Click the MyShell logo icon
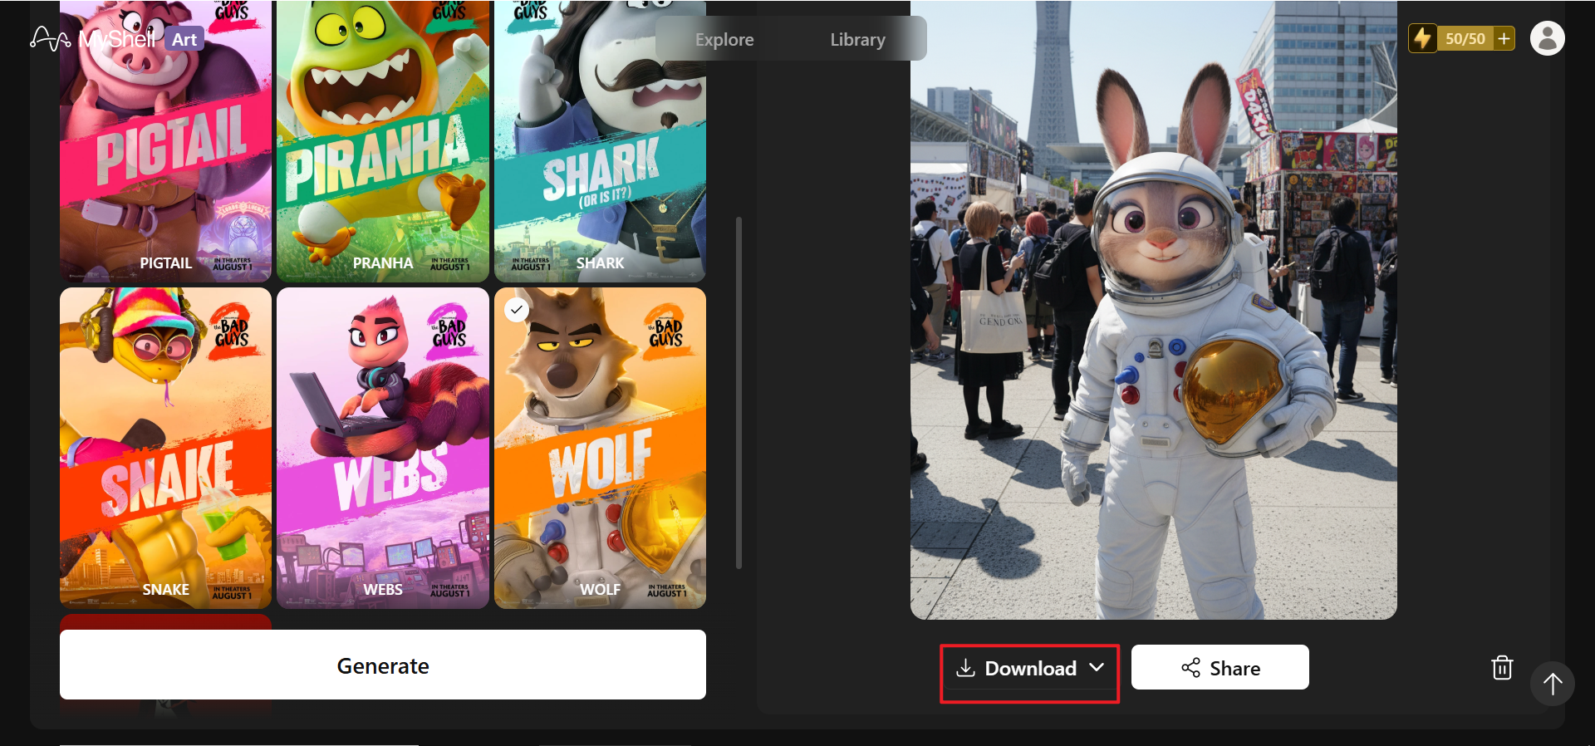 (51, 39)
